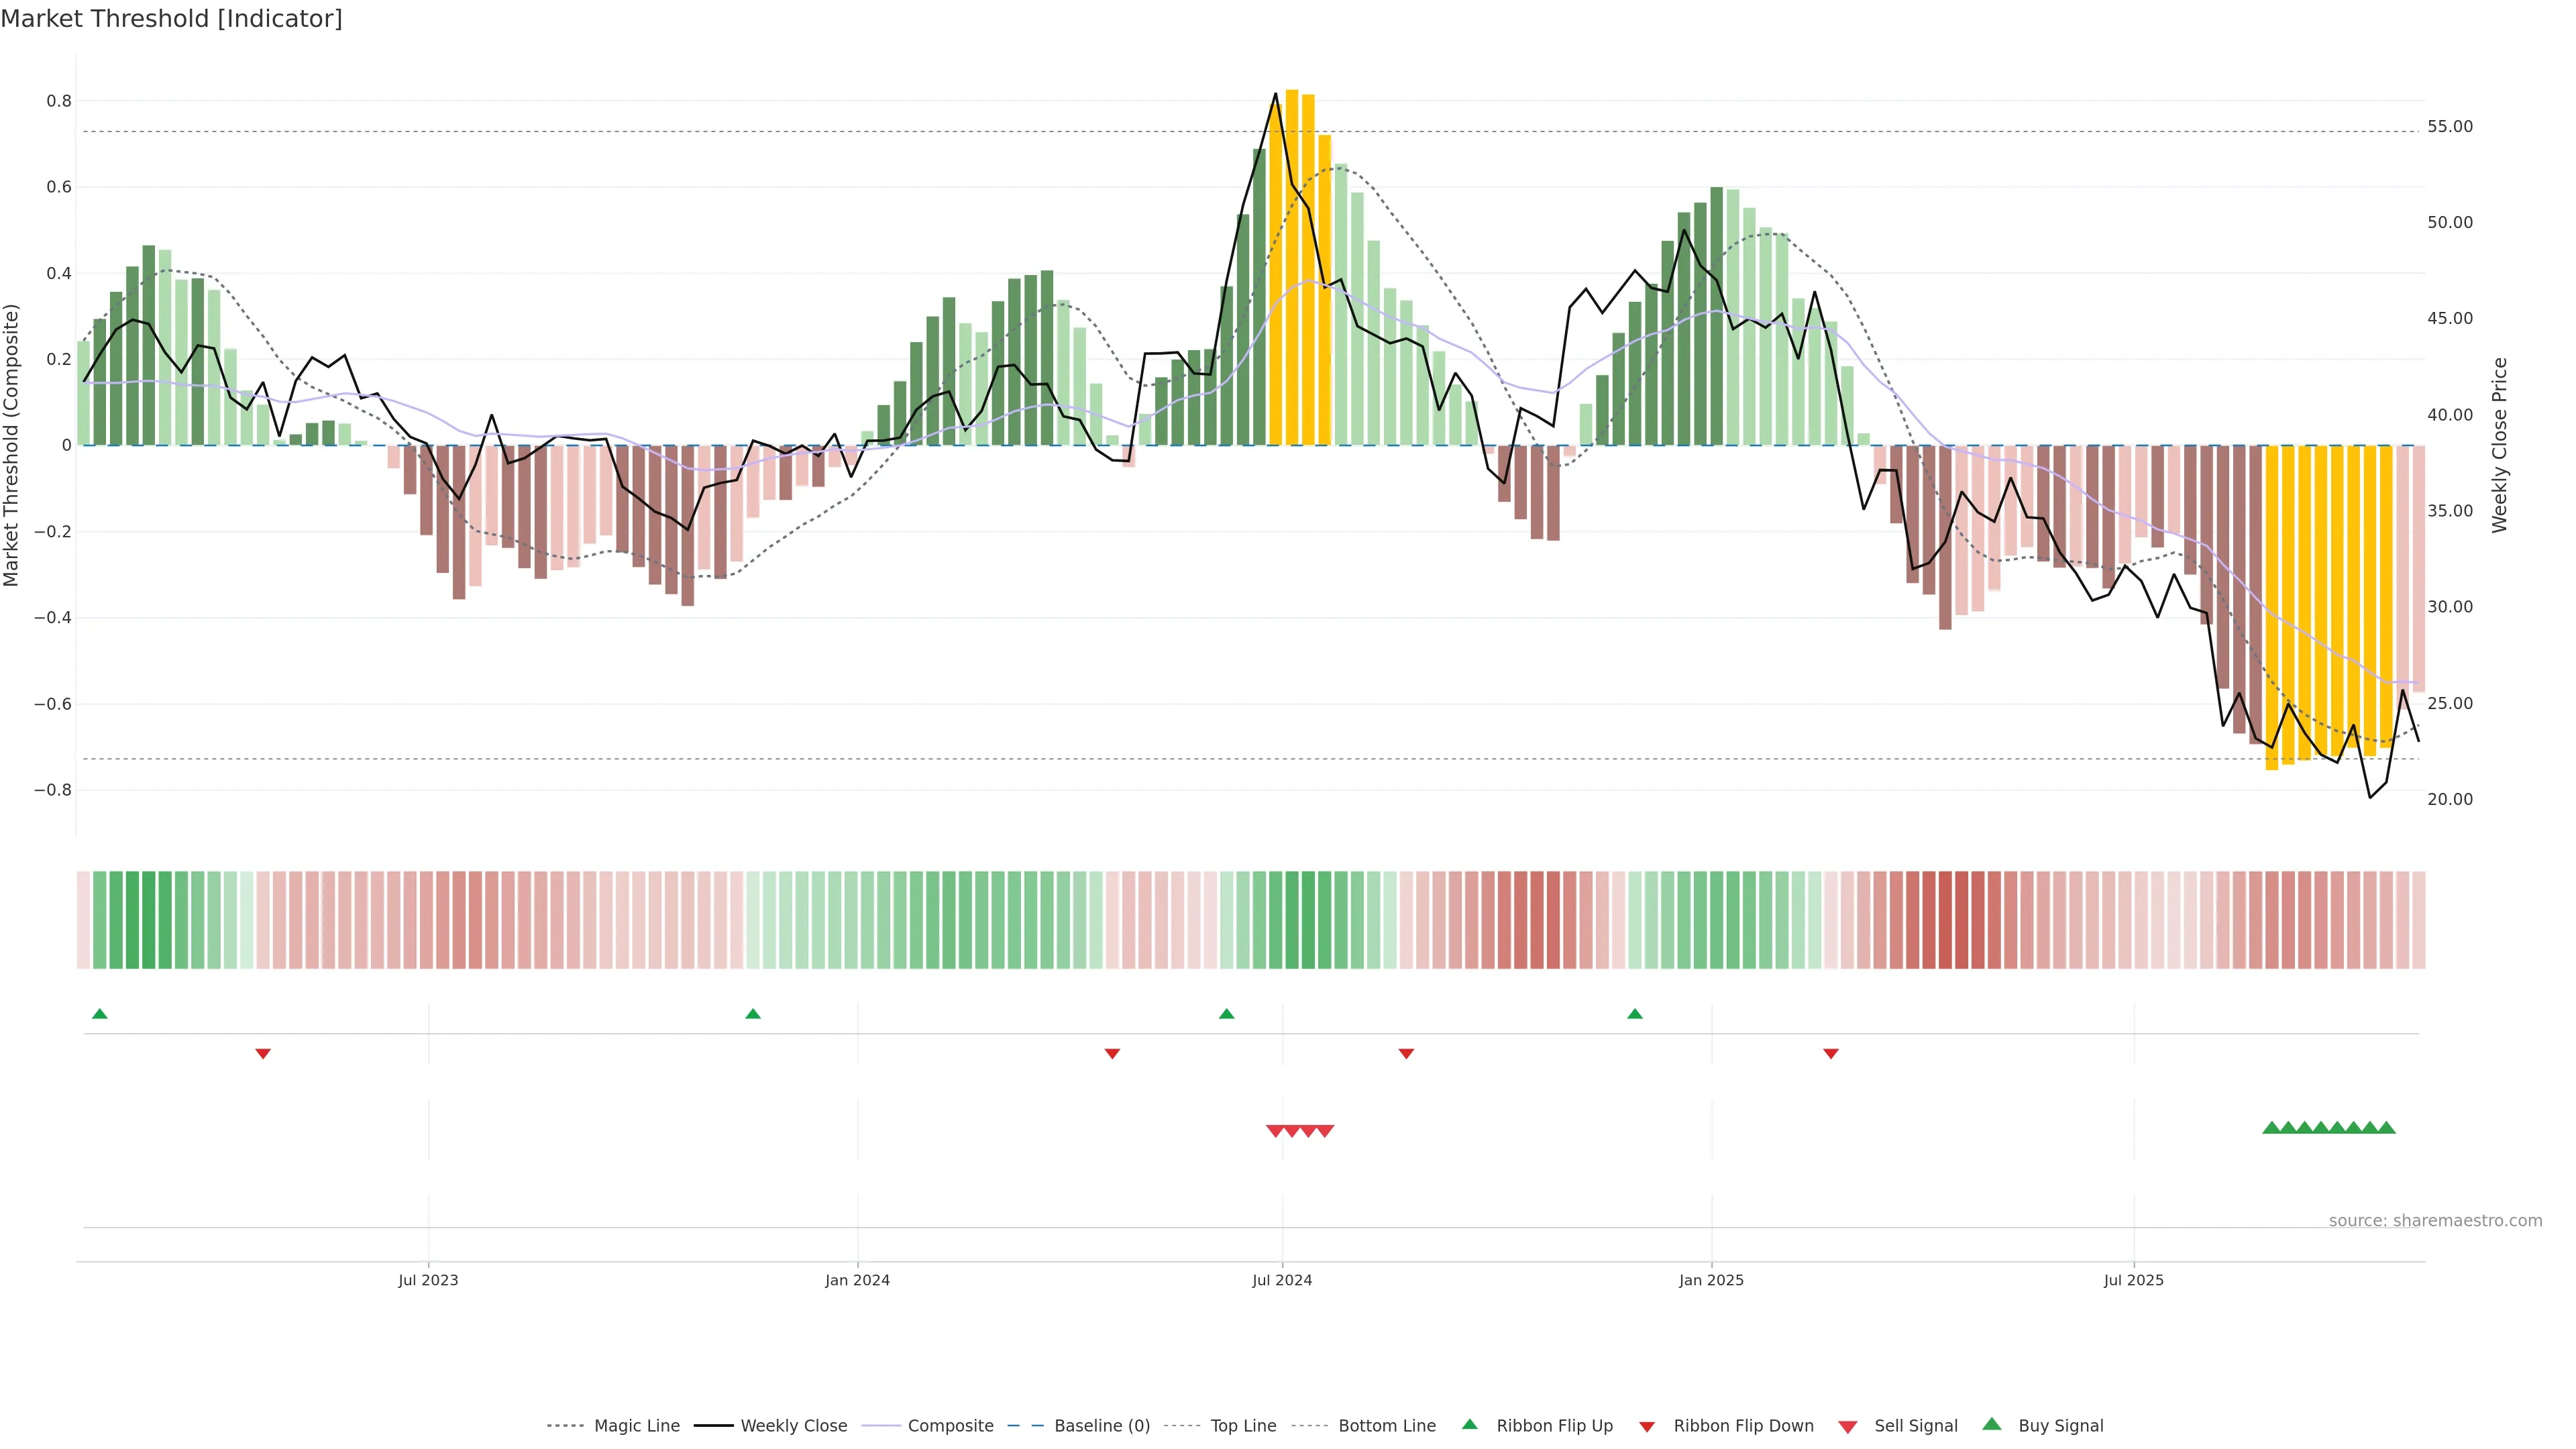Click the Ribbon Flip Down legend icon

[1646, 1426]
